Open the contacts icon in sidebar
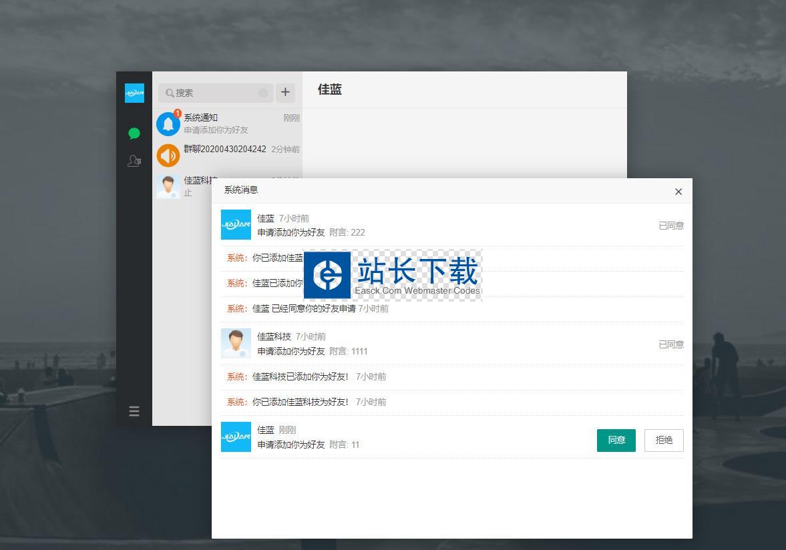Image resolution: width=786 pixels, height=550 pixels. 134,161
